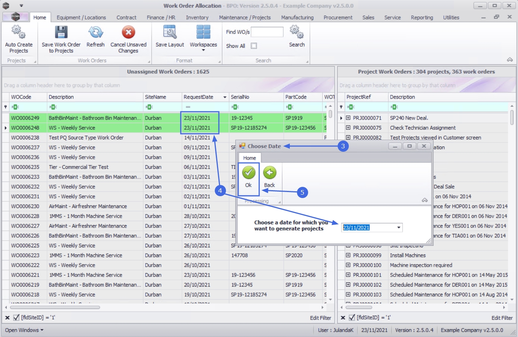
Task: Open the Search group dialog launcher
Action: click(x=307, y=62)
